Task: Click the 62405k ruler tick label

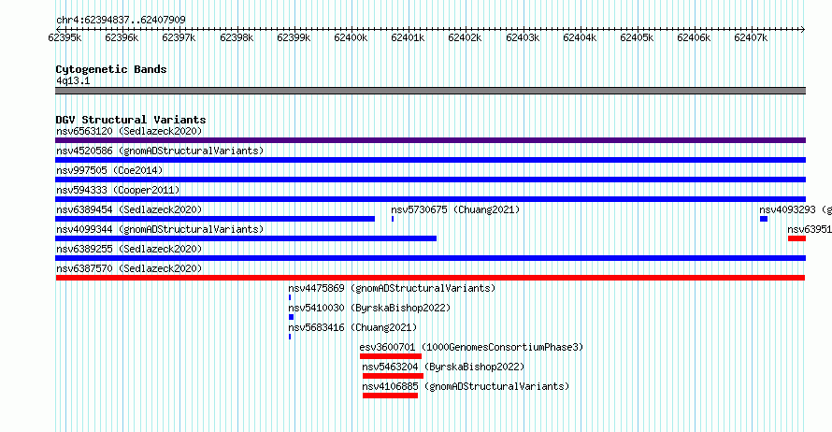Action: coord(637,37)
